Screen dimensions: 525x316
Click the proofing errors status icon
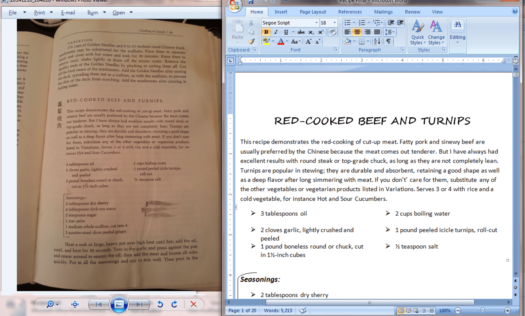click(303, 311)
